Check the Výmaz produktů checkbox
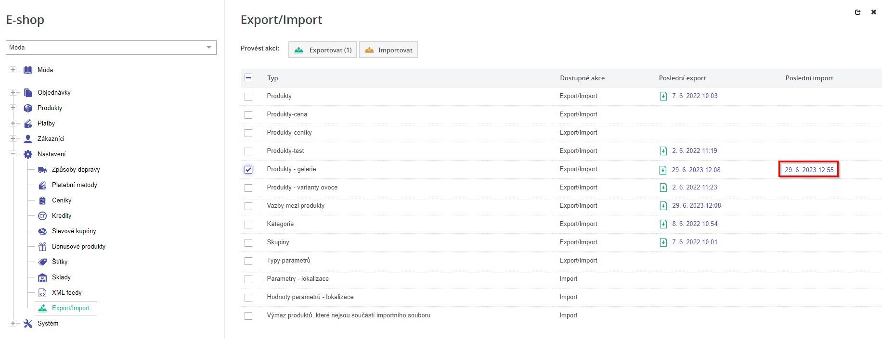The height and width of the screenshot is (339, 894). [x=248, y=315]
